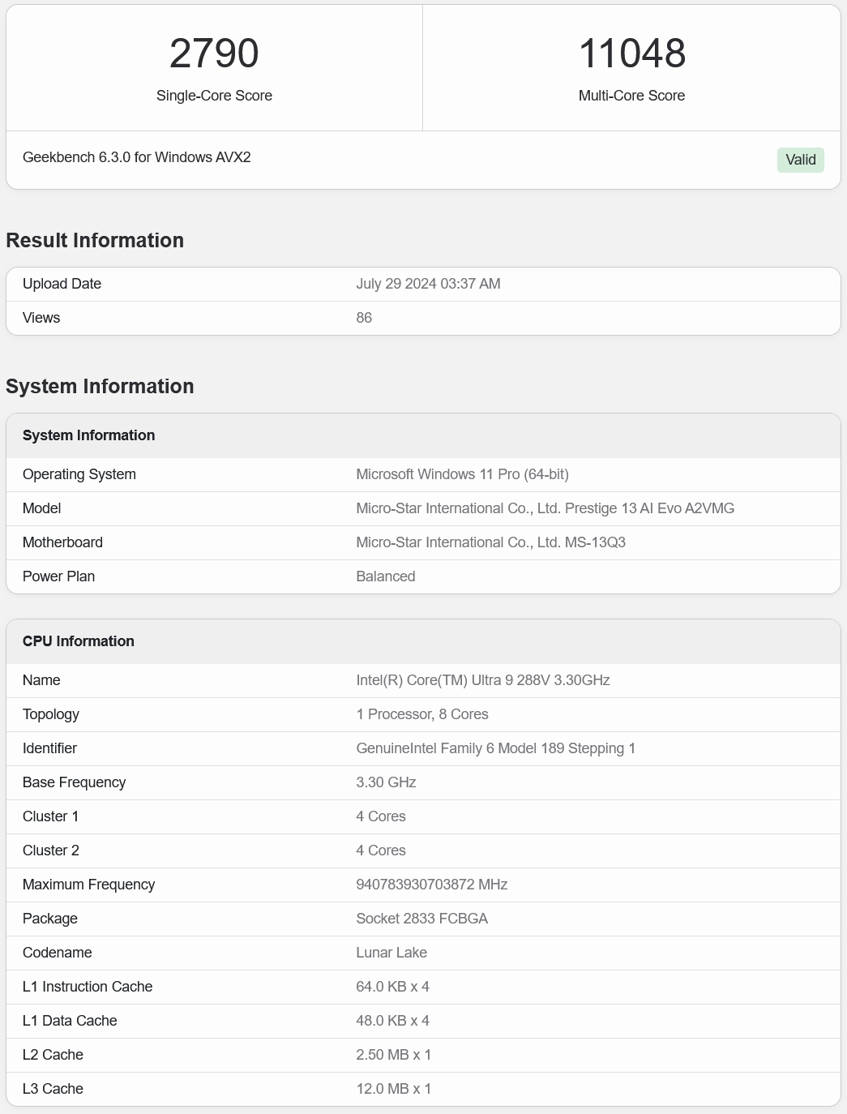The image size is (847, 1114).
Task: Click the single-core score 2790
Action: (214, 54)
